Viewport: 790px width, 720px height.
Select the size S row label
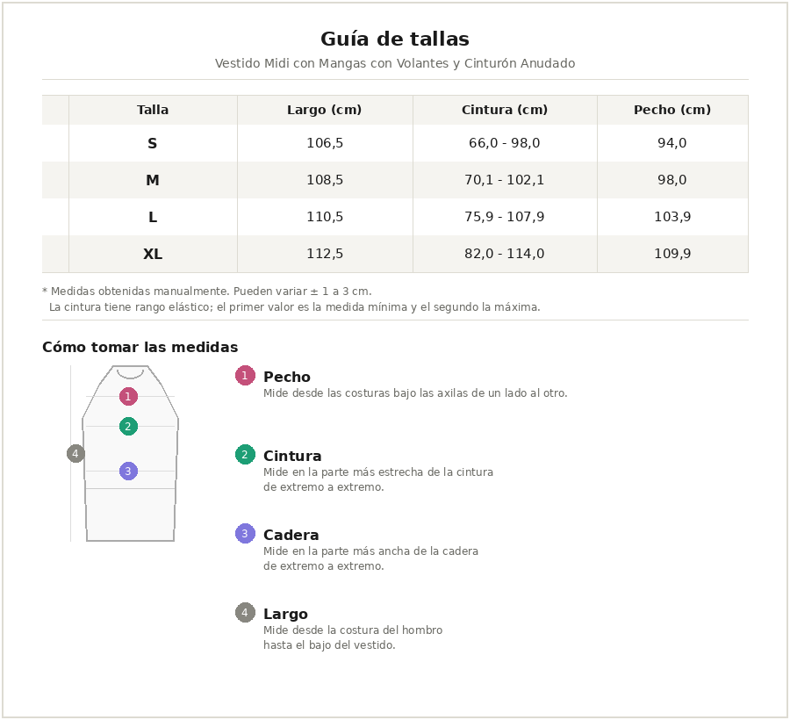click(153, 144)
